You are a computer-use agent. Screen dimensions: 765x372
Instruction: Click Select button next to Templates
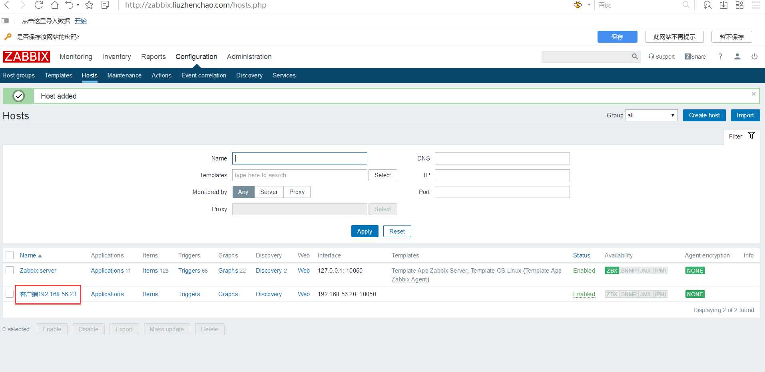pyautogui.click(x=382, y=175)
